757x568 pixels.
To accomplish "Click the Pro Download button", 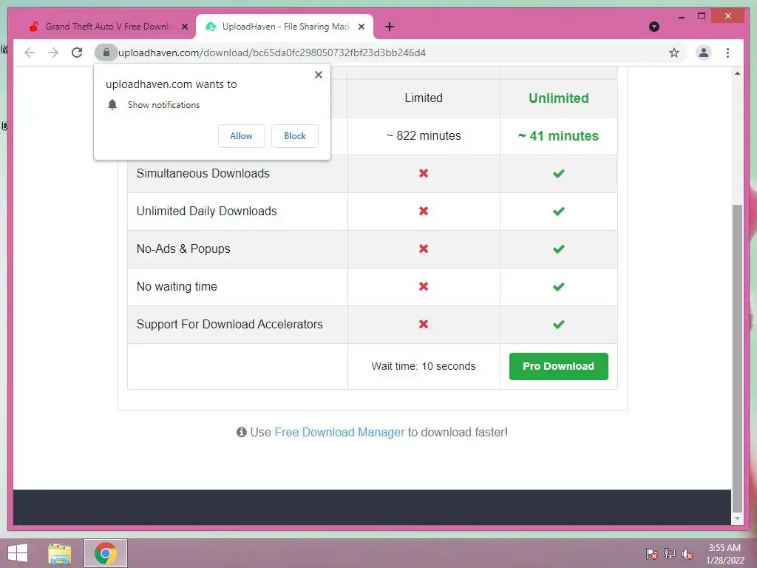I will [559, 366].
